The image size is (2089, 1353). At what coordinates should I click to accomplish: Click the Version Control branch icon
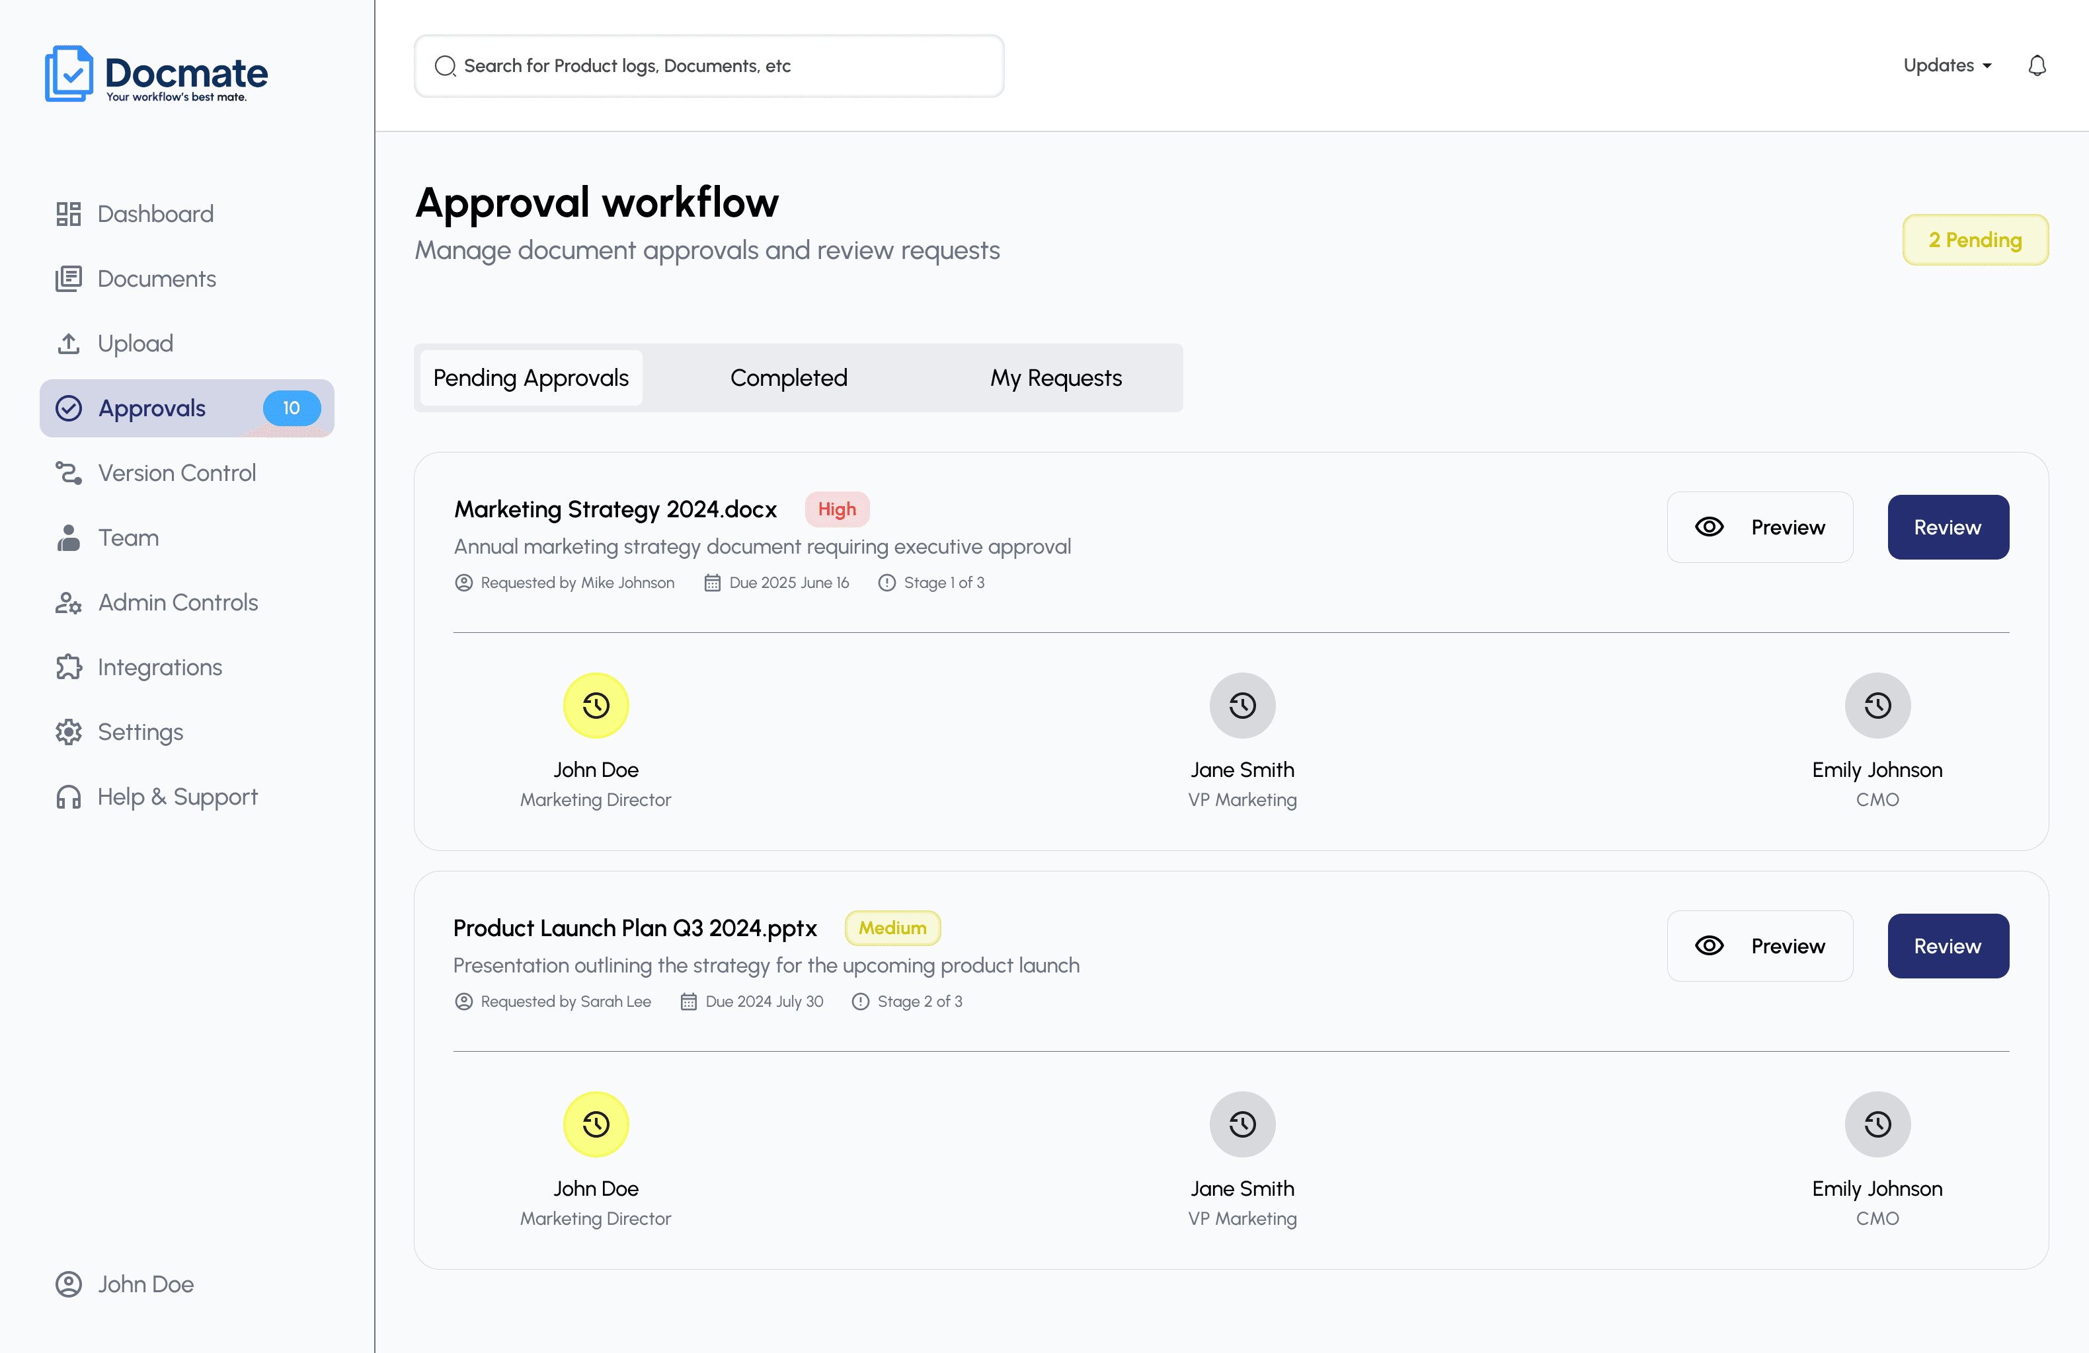tap(69, 473)
